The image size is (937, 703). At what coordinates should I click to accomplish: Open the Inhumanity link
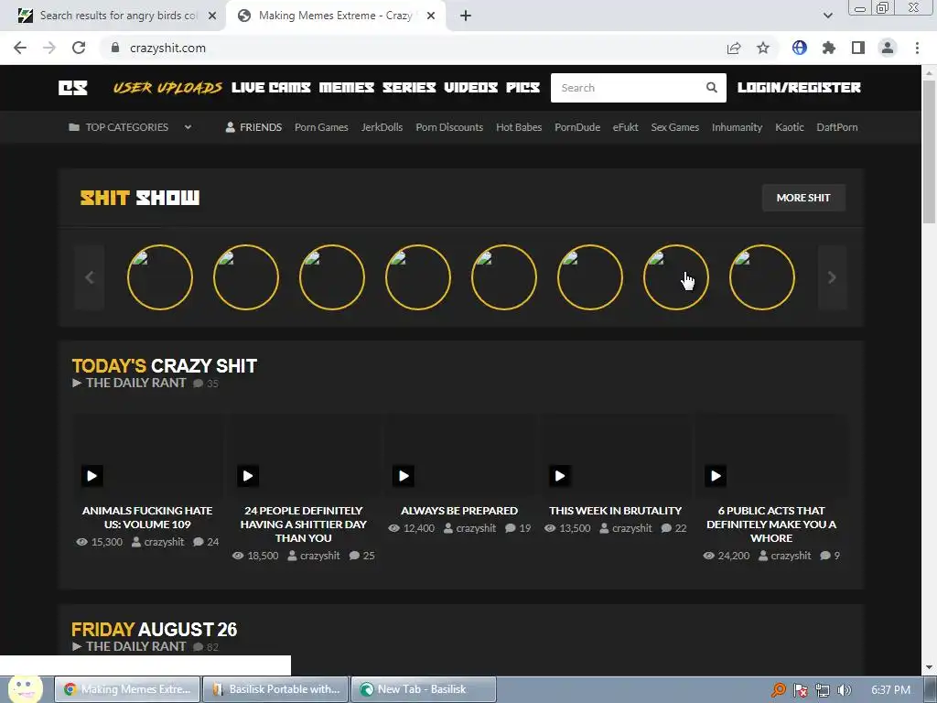(737, 126)
